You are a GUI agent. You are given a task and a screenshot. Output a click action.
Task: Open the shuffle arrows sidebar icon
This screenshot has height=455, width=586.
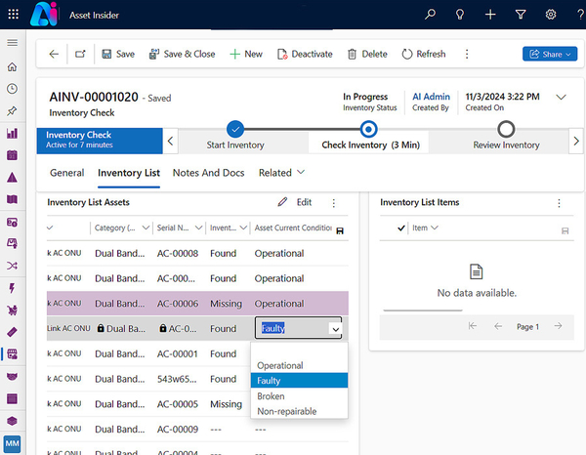pyautogui.click(x=12, y=266)
